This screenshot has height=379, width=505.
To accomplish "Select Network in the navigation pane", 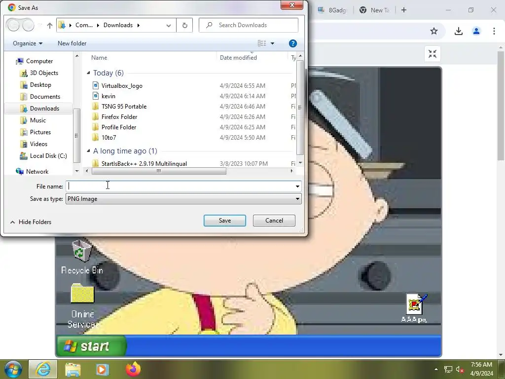I will coord(37,172).
